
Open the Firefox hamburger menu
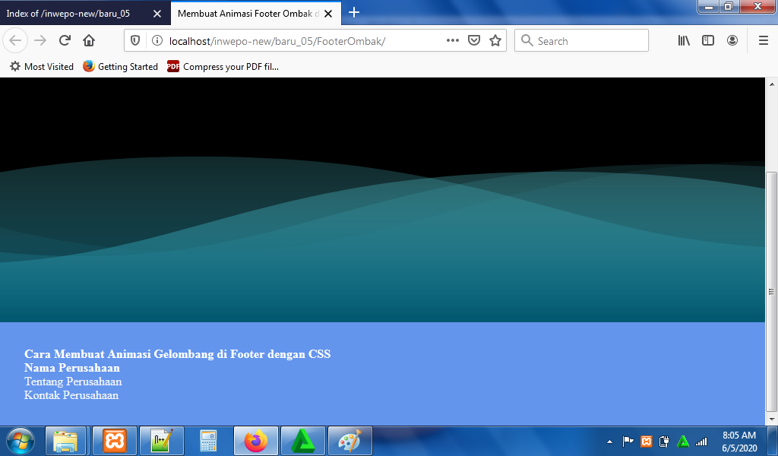[x=764, y=41]
